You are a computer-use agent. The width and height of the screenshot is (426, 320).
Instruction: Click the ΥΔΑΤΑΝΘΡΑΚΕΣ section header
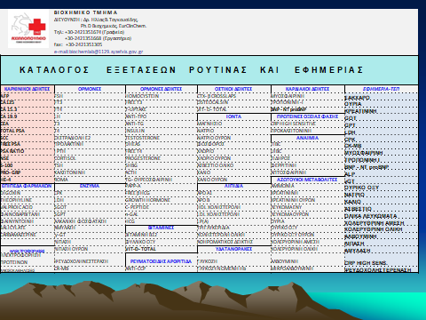233,249
